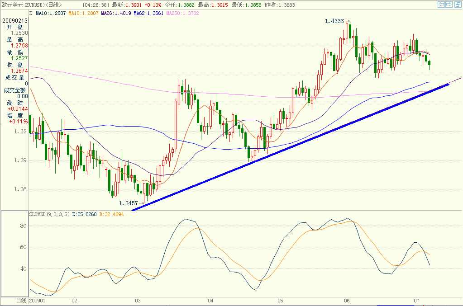The height and width of the screenshot is (306, 463).
Task: Click the 日线 period label at bottom left
Action: (21, 301)
